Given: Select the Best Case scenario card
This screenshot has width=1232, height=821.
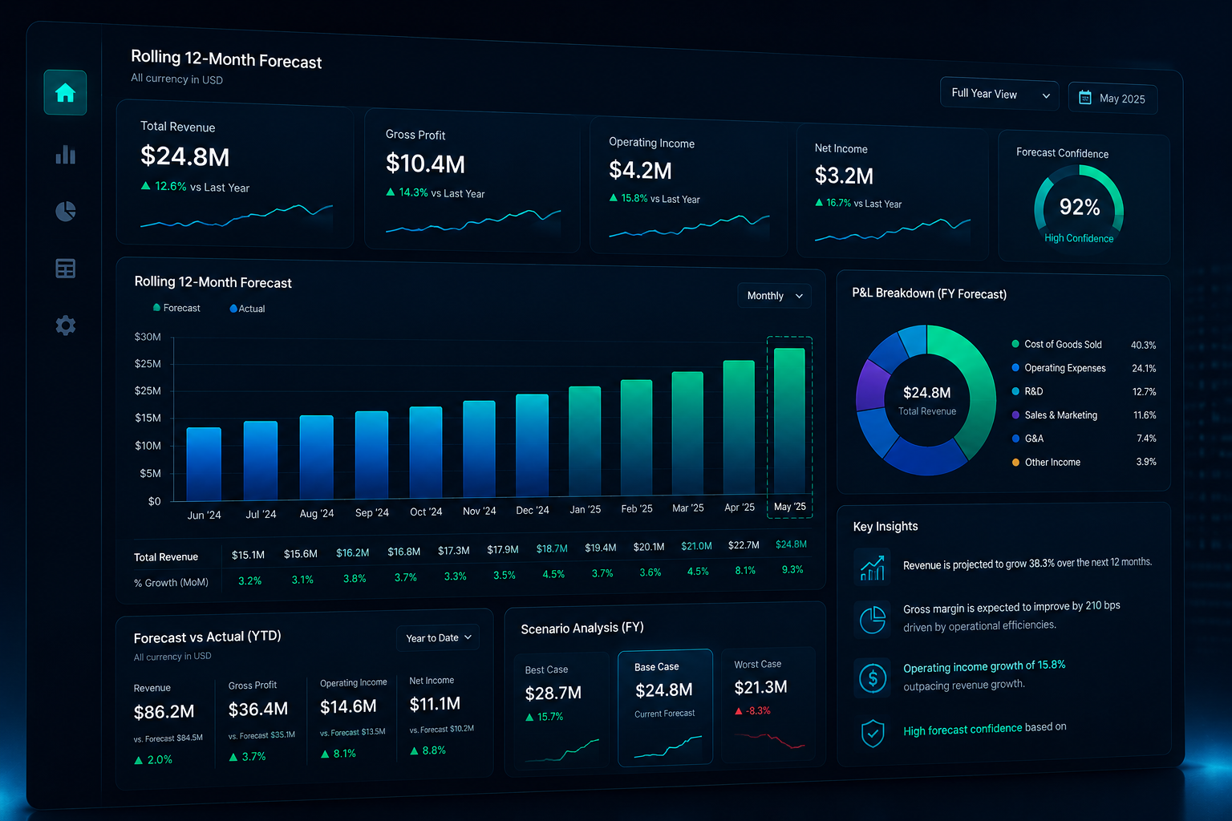Looking at the screenshot, I should [561, 710].
